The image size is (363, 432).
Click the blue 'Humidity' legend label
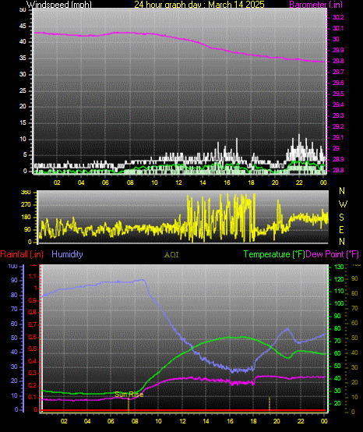(67, 254)
